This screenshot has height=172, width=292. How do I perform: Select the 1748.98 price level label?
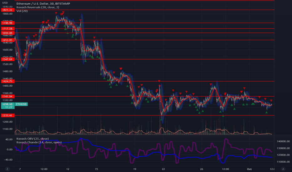point(8,23)
